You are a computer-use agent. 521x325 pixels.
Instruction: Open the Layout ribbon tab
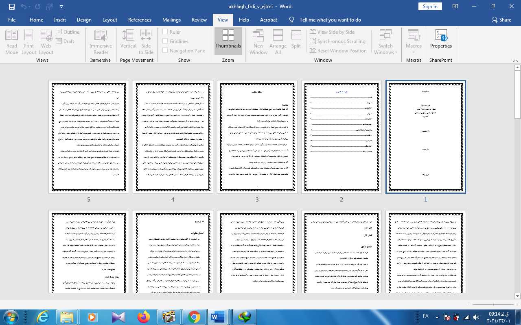[109, 19]
